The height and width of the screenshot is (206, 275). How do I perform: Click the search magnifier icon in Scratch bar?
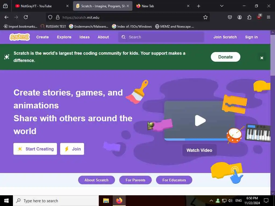124,37
